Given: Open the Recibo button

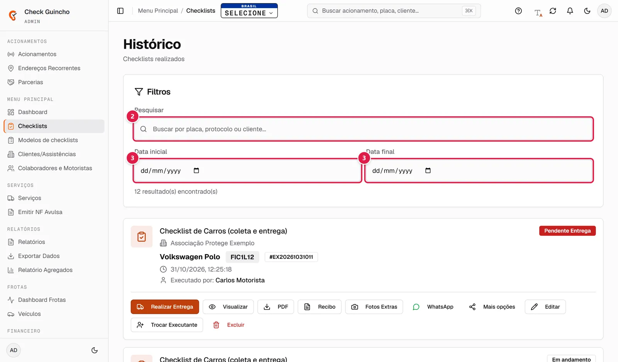Looking at the screenshot, I should click(319, 307).
